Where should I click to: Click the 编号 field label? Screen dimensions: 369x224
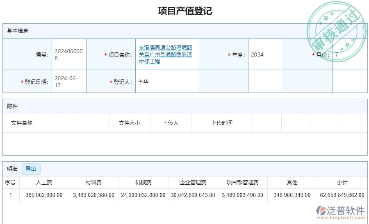coord(42,55)
